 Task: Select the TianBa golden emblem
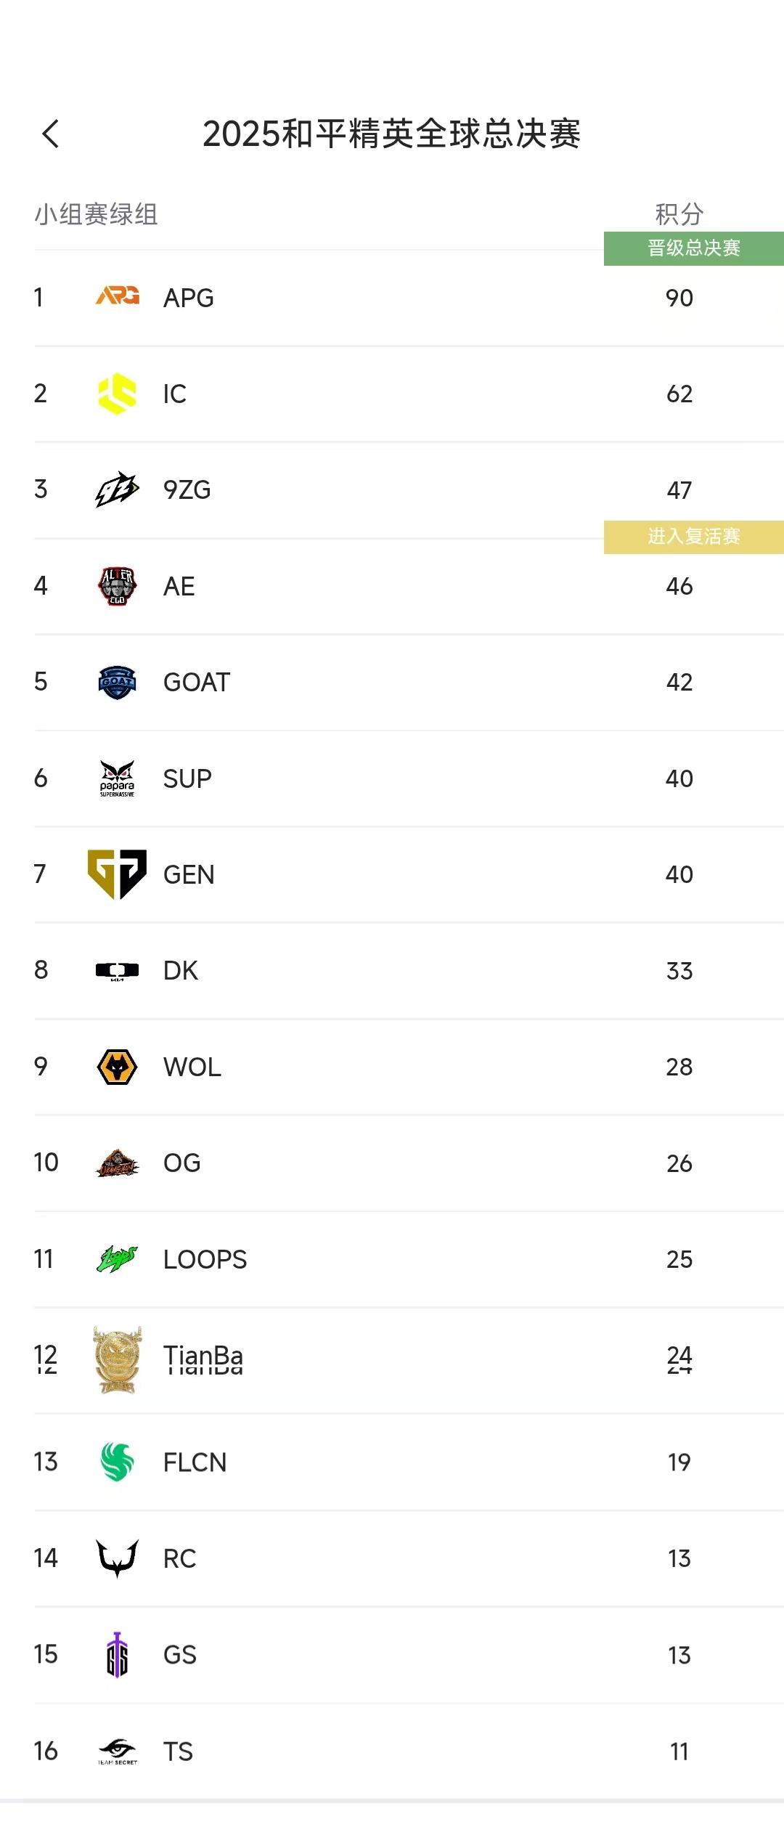point(117,1359)
